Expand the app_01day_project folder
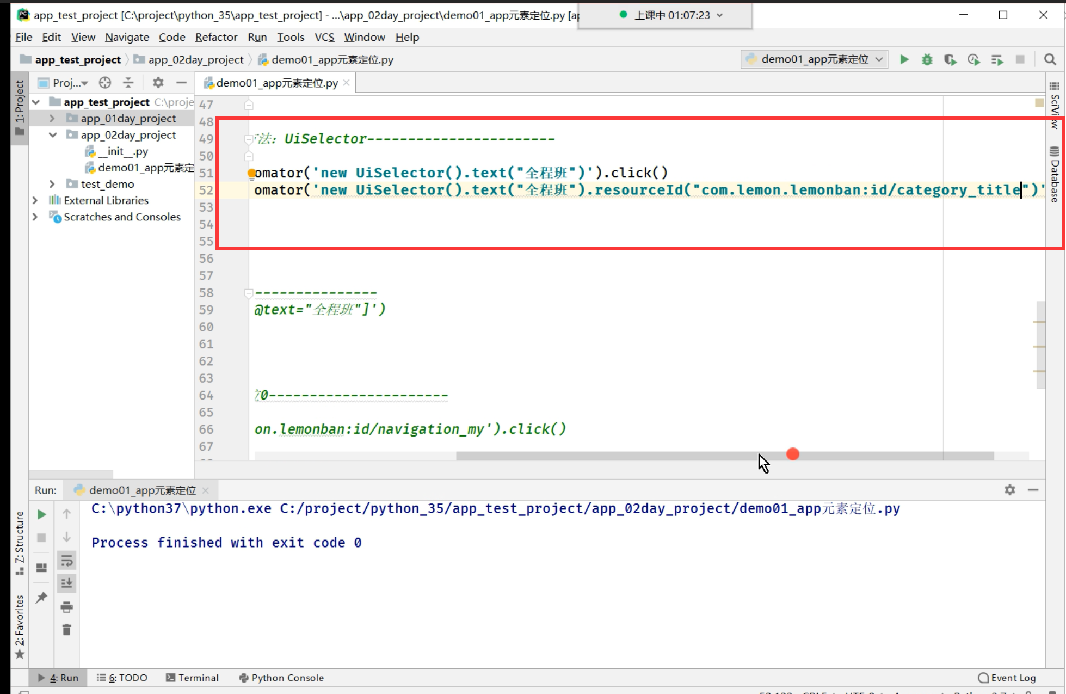The height and width of the screenshot is (694, 1066). pyautogui.click(x=52, y=118)
